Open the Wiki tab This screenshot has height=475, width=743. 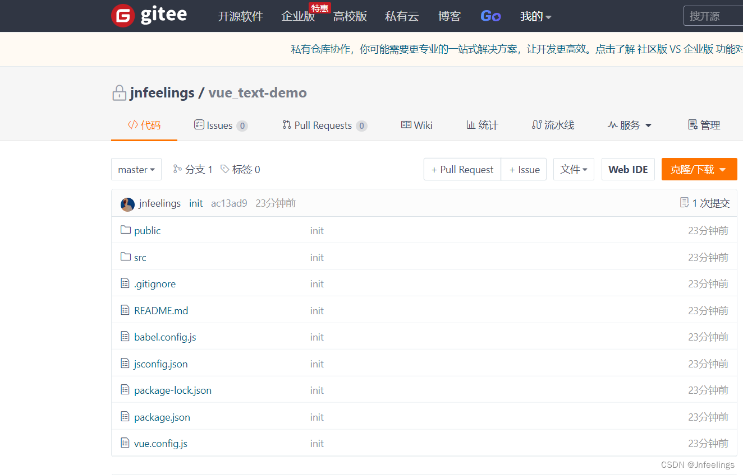(x=416, y=125)
